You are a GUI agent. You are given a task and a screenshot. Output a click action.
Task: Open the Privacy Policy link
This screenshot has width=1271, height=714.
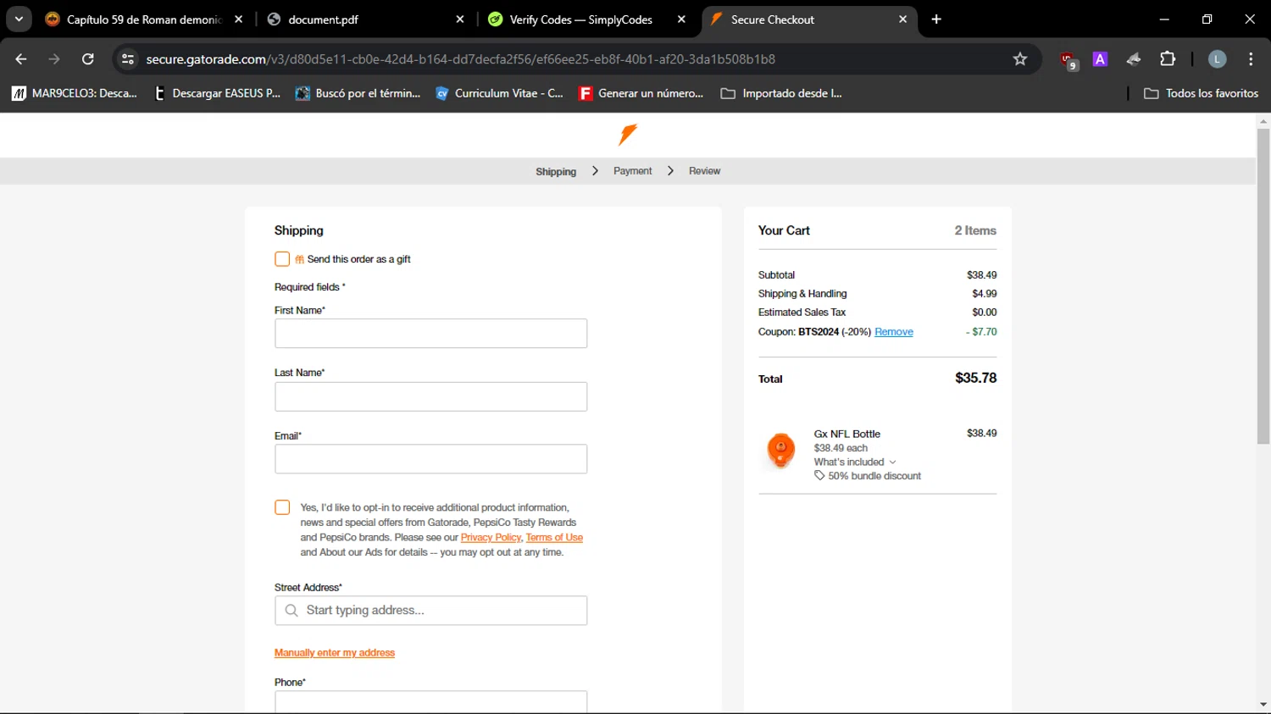[491, 538]
